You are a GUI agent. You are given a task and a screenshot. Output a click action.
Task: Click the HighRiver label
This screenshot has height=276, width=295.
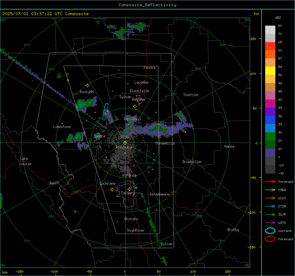[136, 230]
